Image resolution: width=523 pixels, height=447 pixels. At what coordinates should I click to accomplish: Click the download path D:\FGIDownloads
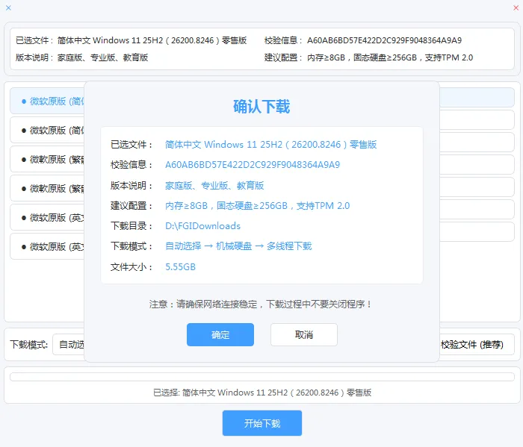(x=202, y=226)
